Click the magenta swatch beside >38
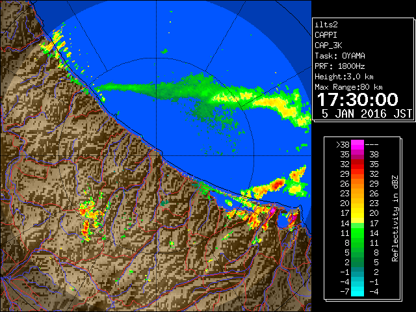The image size is (416, 312). [x=357, y=145]
